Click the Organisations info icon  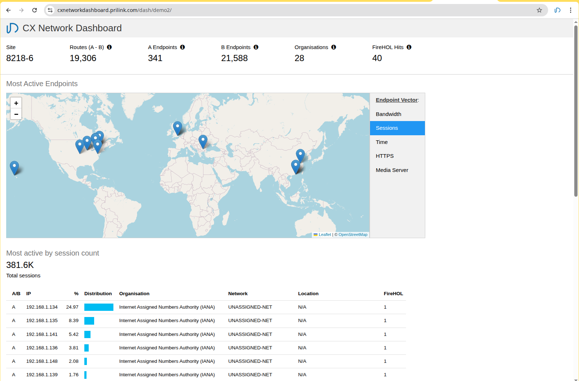[x=334, y=47]
